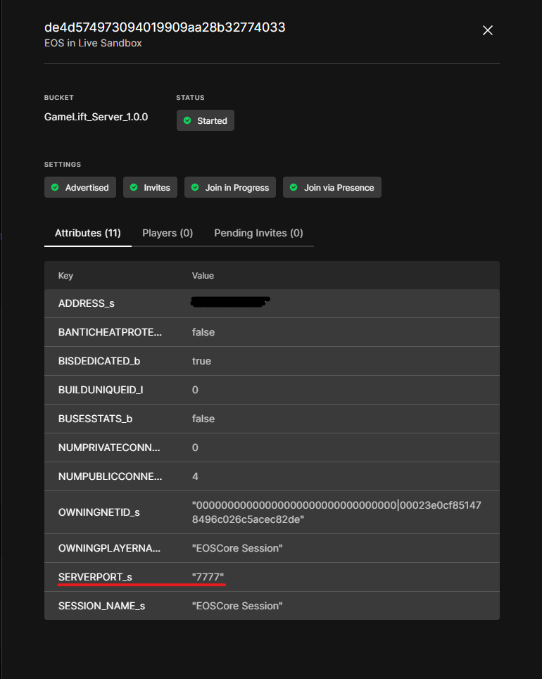Open the Attributes (11) tab
Image resolution: width=542 pixels, height=679 pixels.
pyautogui.click(x=88, y=233)
